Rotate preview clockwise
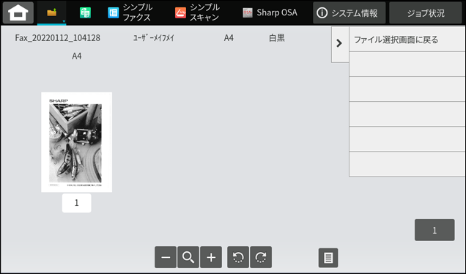The height and width of the screenshot is (274, 466). [x=261, y=257]
